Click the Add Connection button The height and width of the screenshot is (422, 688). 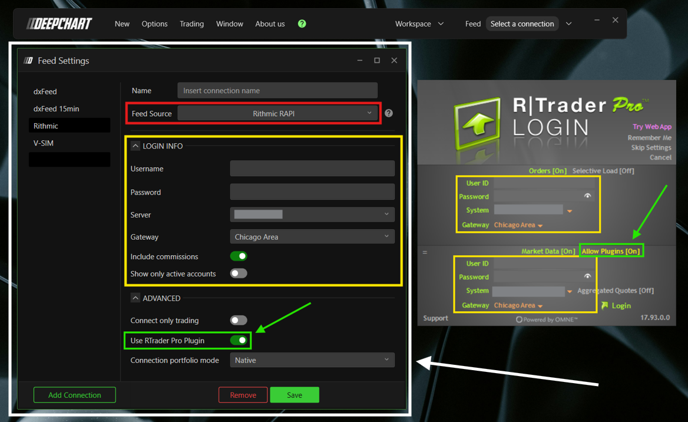point(75,395)
